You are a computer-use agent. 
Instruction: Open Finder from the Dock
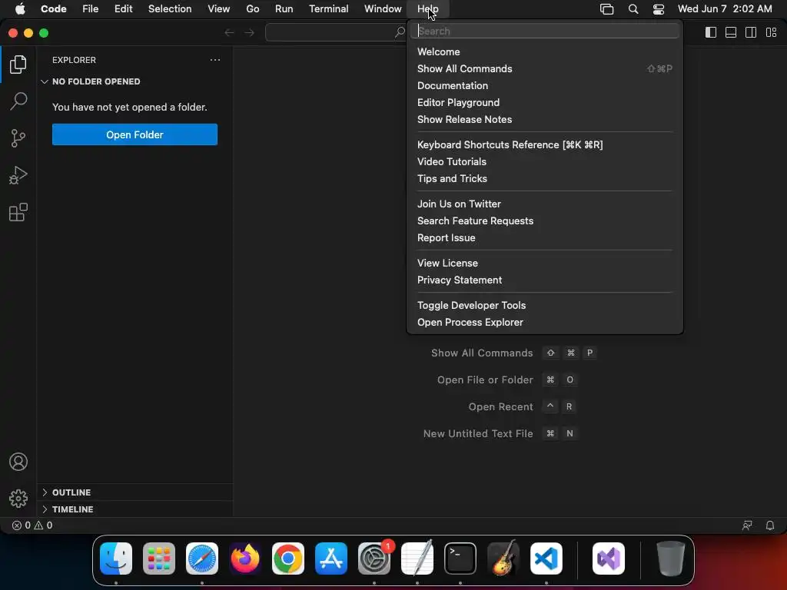coord(116,559)
